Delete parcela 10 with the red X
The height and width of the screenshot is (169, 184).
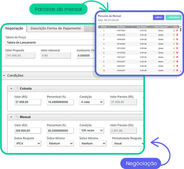point(177,70)
